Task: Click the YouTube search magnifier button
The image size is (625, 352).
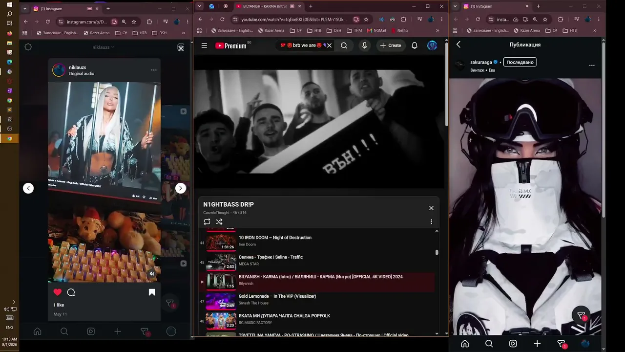Action: 344,45
